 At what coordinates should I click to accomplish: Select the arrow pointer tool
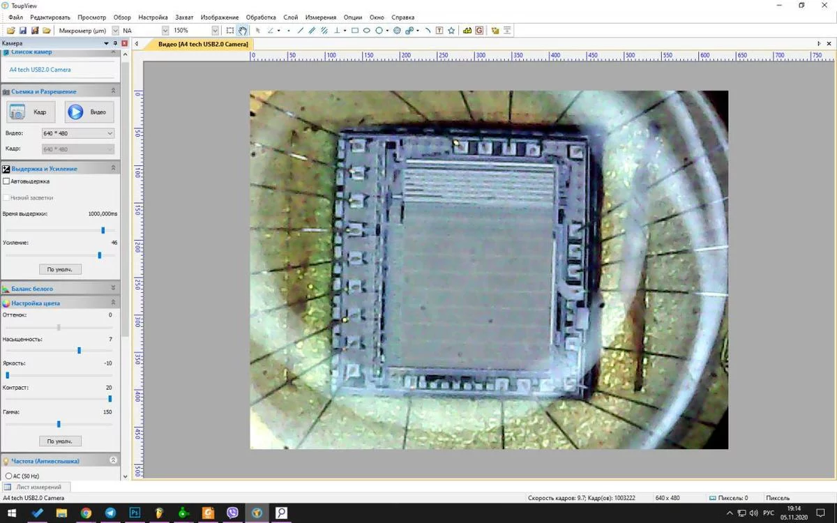pyautogui.click(x=258, y=31)
